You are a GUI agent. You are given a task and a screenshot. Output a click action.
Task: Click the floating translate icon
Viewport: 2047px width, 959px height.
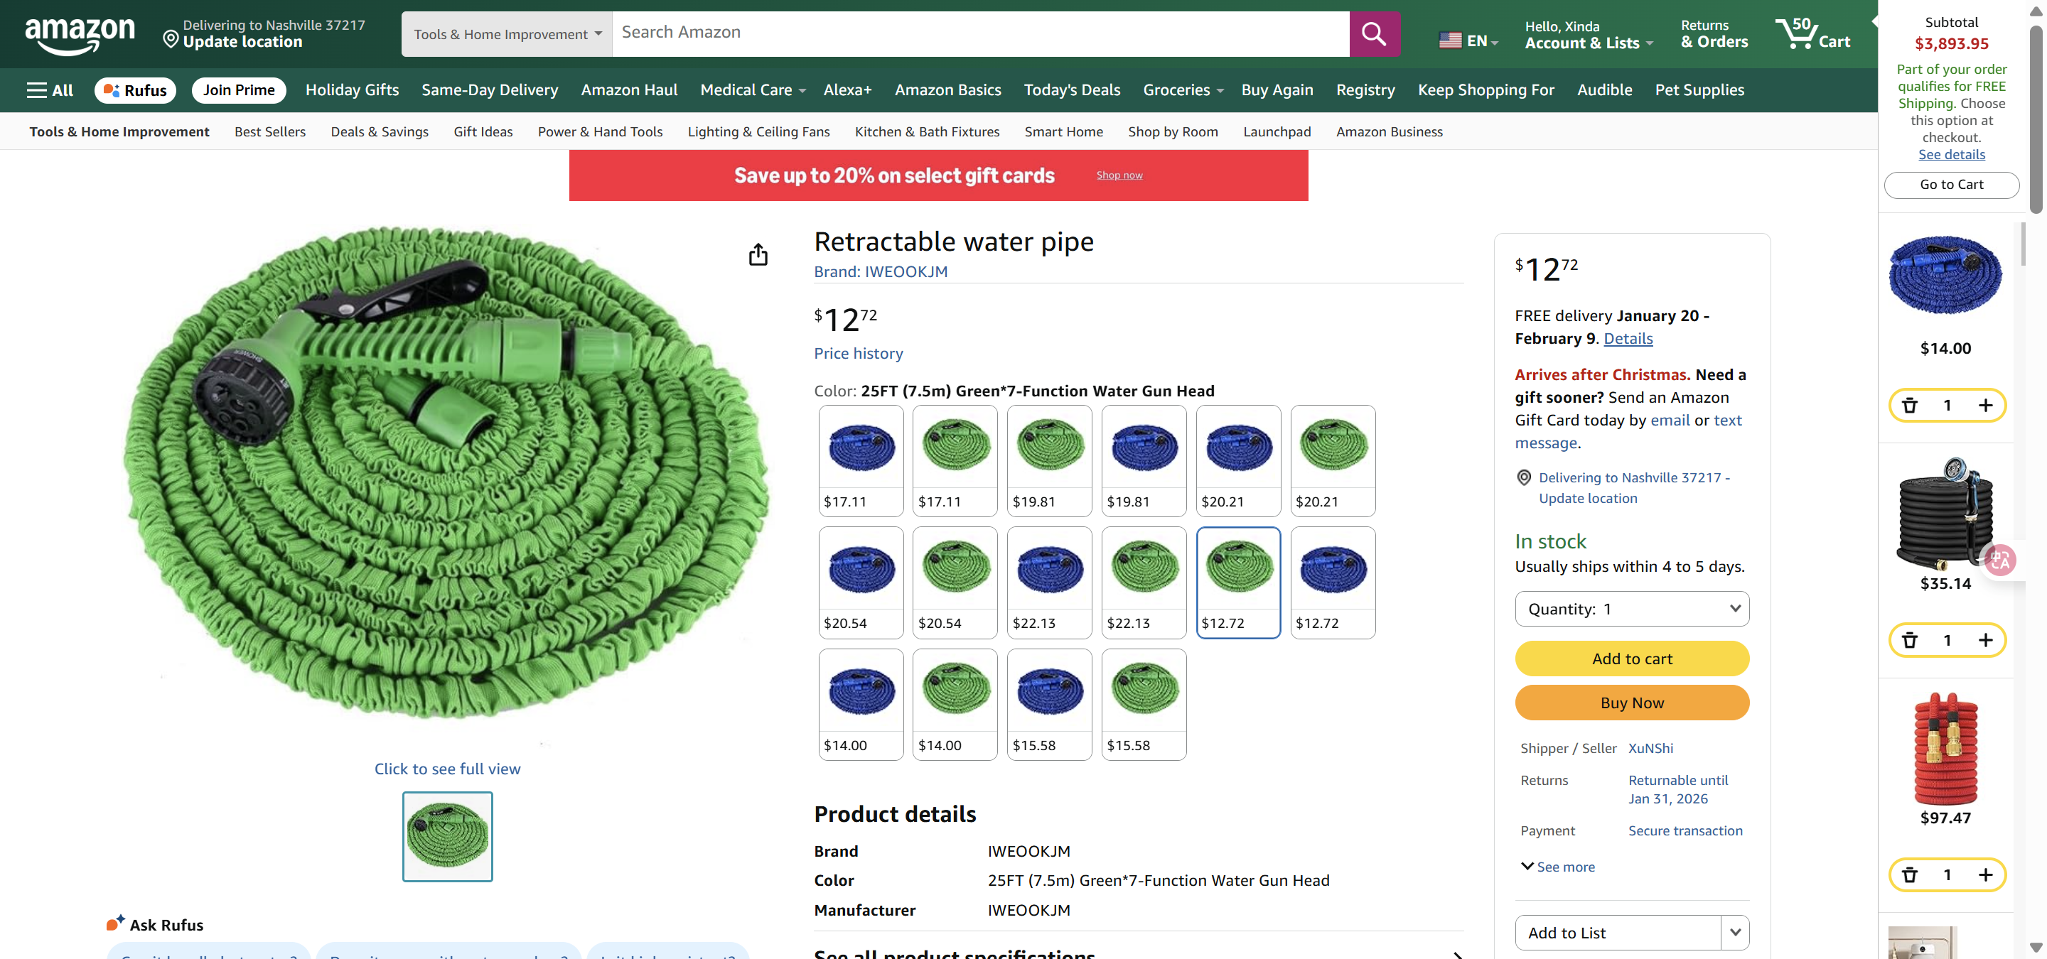(x=1999, y=560)
